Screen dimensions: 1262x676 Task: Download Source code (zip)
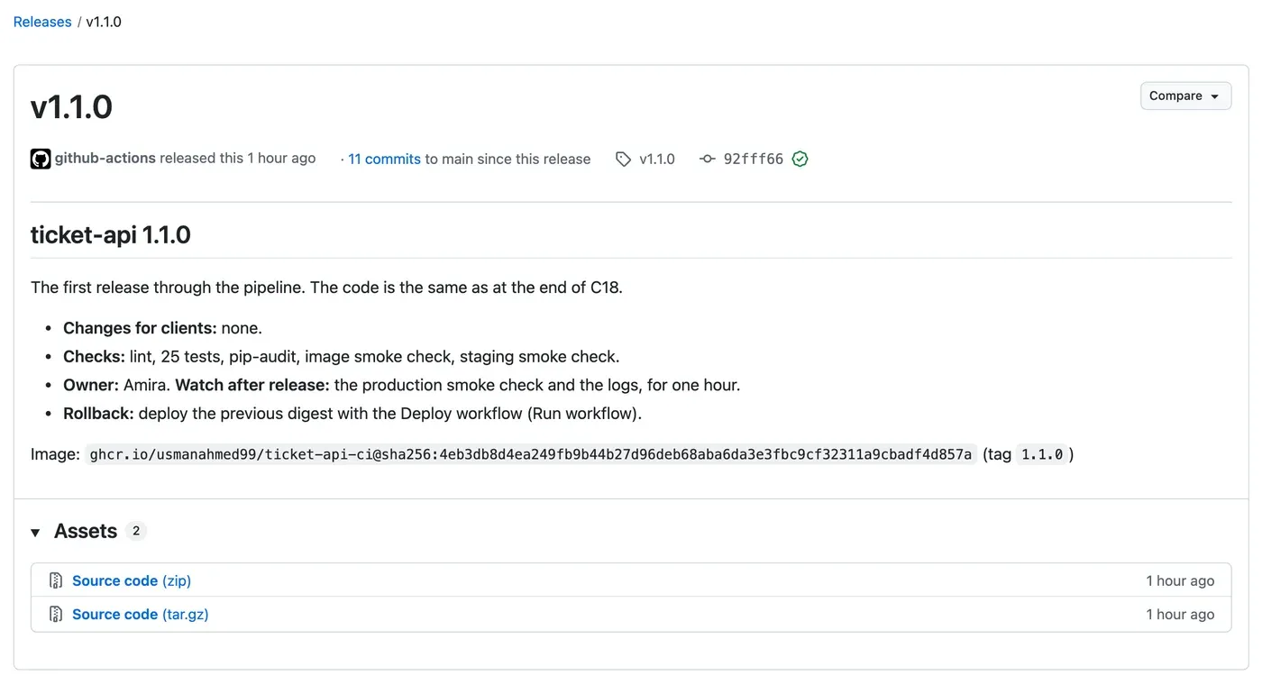pyautogui.click(x=132, y=580)
